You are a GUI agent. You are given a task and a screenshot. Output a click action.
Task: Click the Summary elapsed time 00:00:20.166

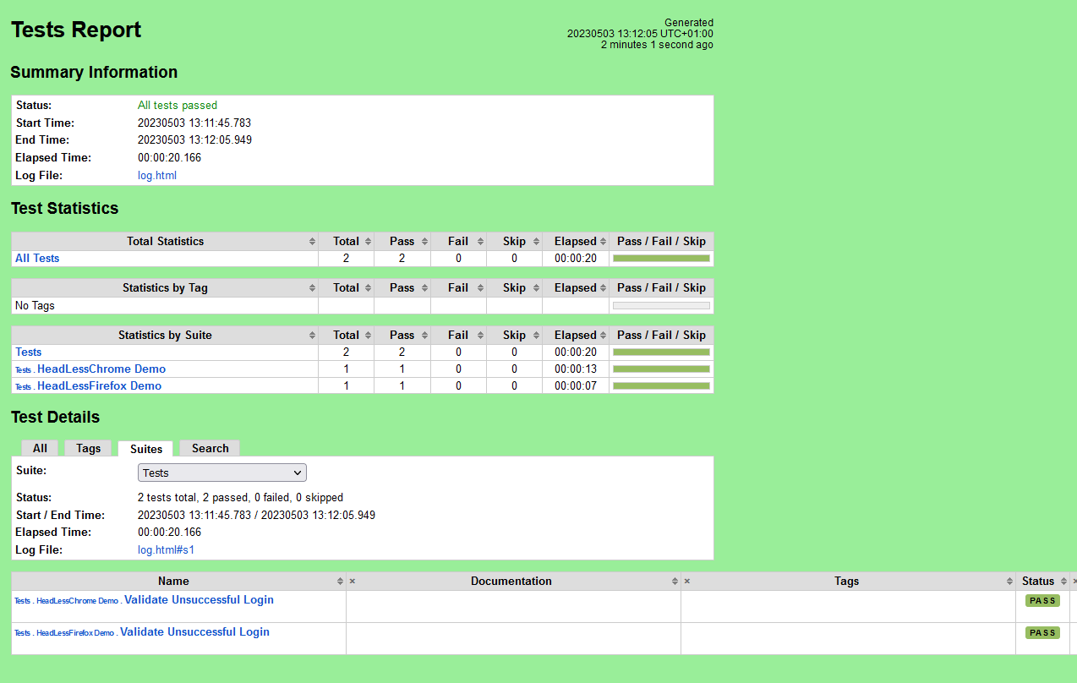170,158
